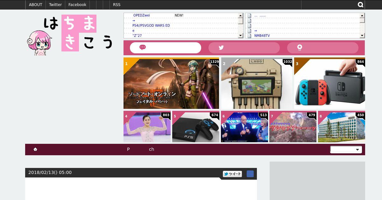Open rank 2 Nintendo Labo piano thumbnail
The height and width of the screenshot is (200, 382).
tap(257, 83)
